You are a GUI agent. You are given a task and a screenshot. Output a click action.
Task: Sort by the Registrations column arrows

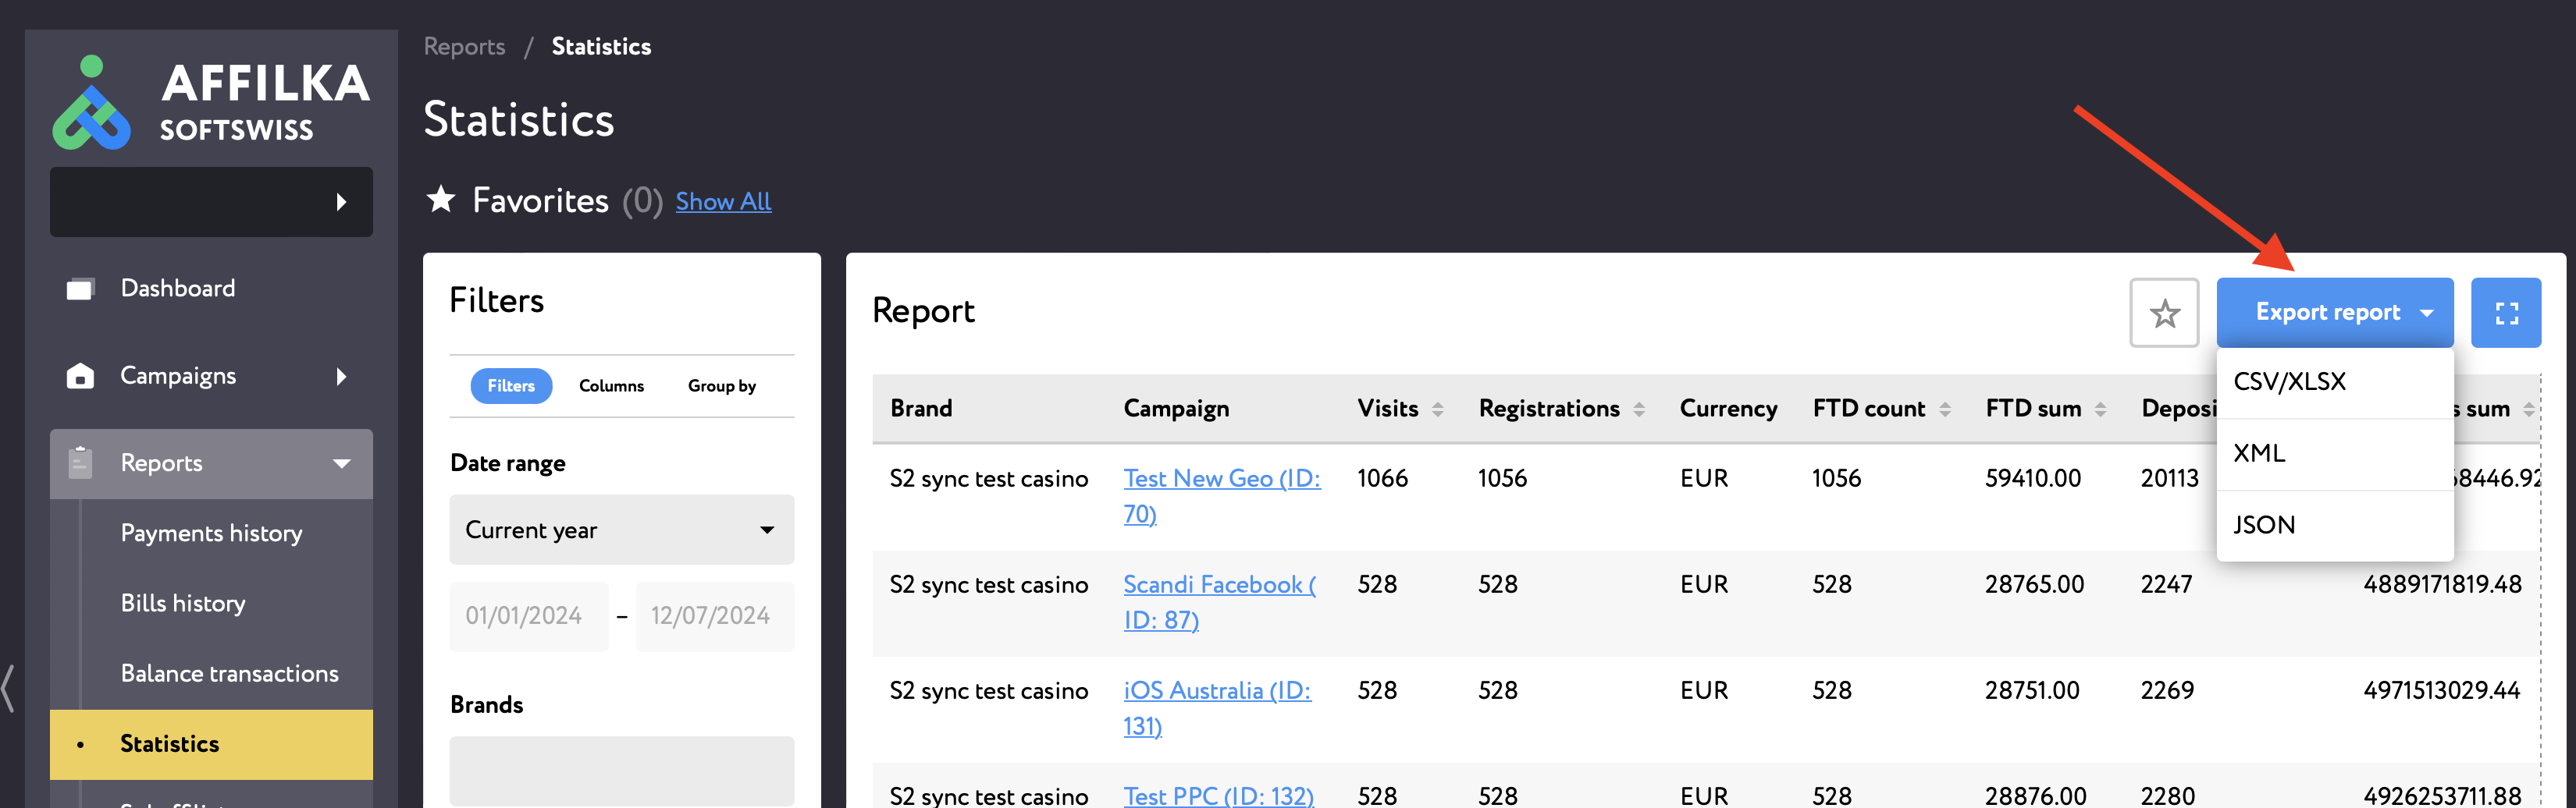[1638, 409]
